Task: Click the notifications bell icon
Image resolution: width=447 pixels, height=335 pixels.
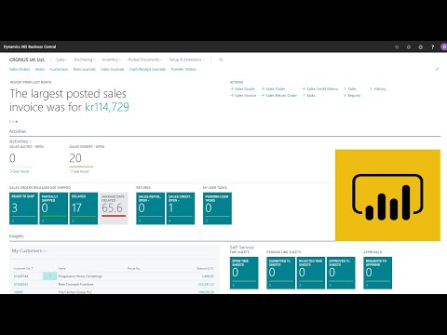Action: coord(409,47)
